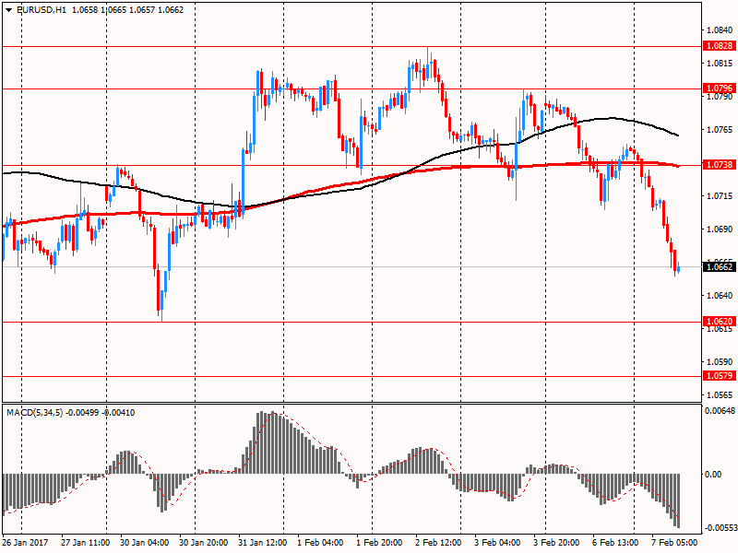
Task: Select the 1.0828 red price level label
Action: 720,45
